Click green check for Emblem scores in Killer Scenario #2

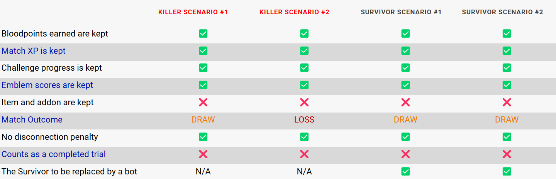(x=304, y=85)
